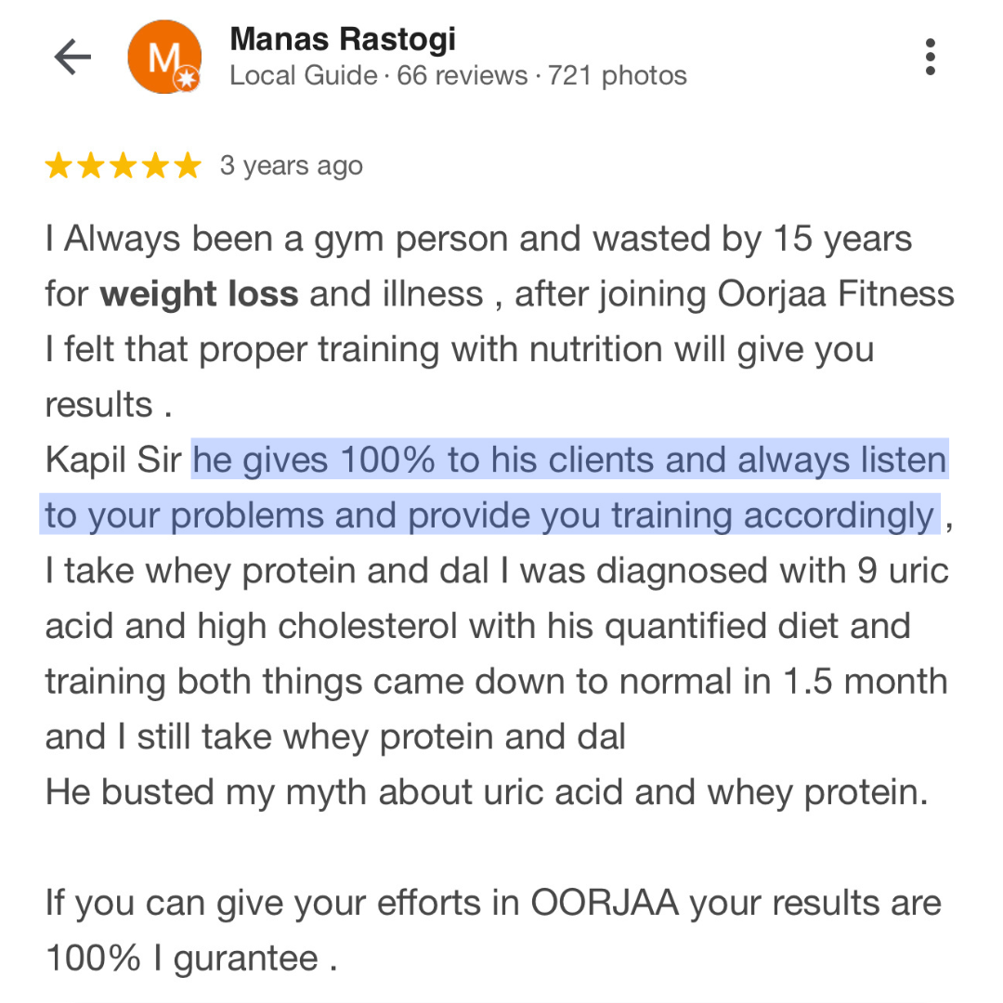Click the Local Guide star badge on avatar
Image resolution: width=1003 pixels, height=1003 pixels.
[x=188, y=79]
